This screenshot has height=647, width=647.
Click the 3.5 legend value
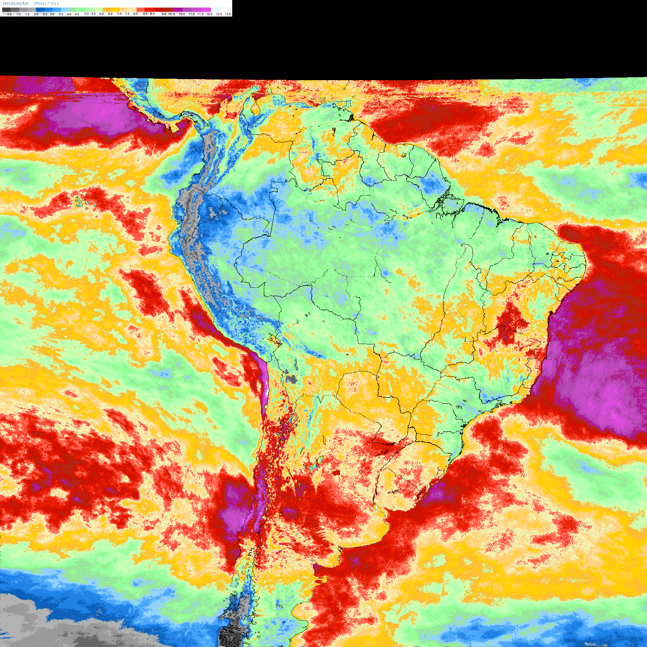[61, 14]
